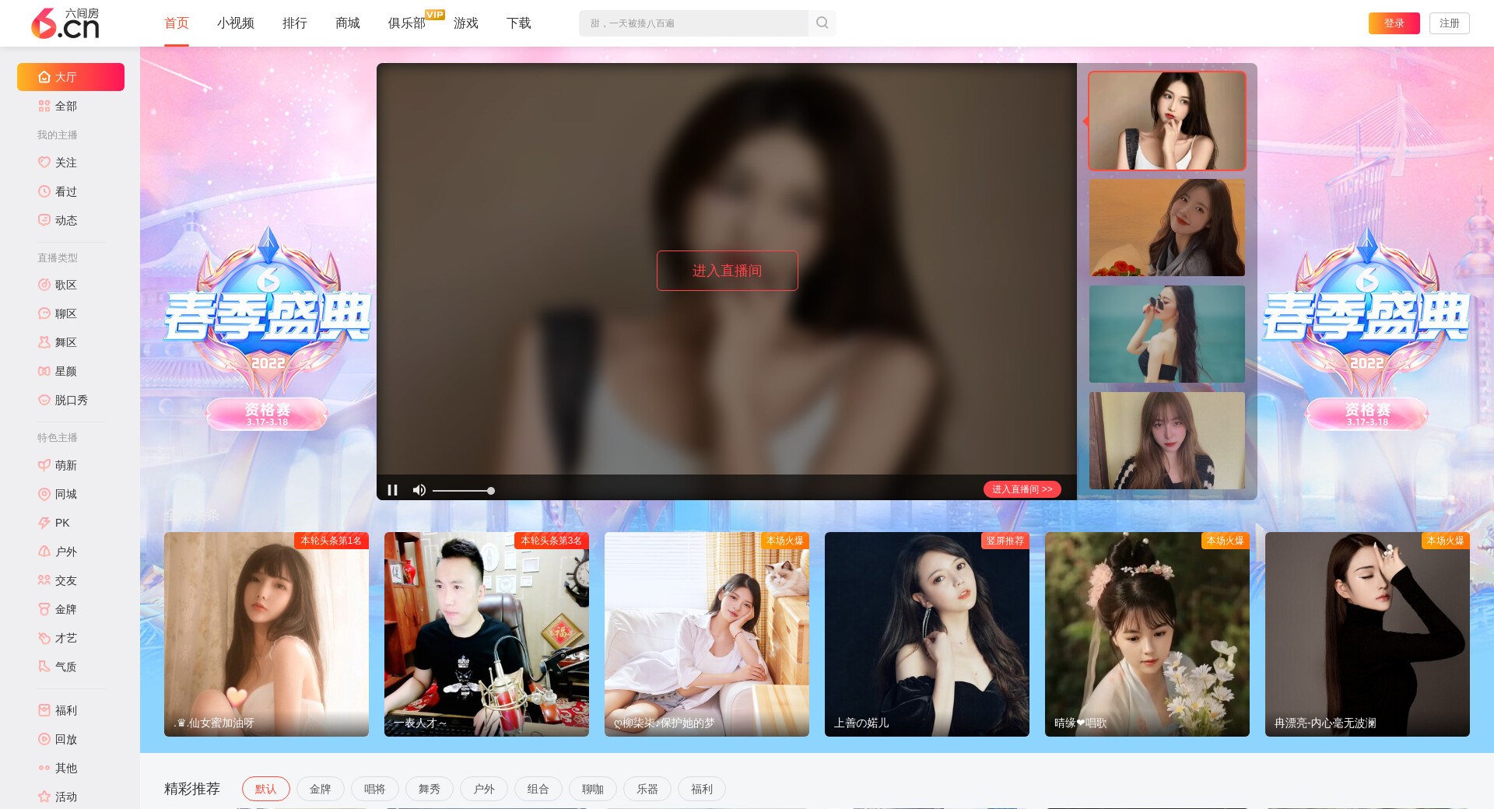The height and width of the screenshot is (809, 1494).
Task: Open the 俱乐部 VIP menu
Action: click(x=407, y=23)
